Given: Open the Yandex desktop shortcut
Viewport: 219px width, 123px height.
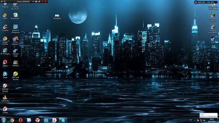Looking at the screenshot, I should [5, 110].
